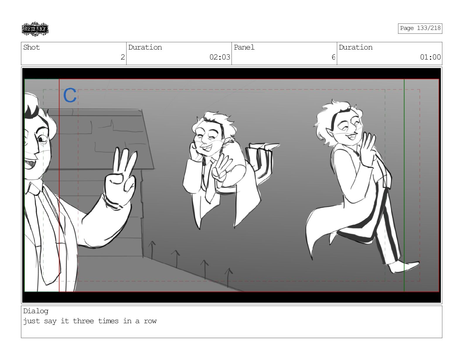Click the dialog text 'just say it three times in a row'
464x359 pixels.
click(x=90, y=321)
